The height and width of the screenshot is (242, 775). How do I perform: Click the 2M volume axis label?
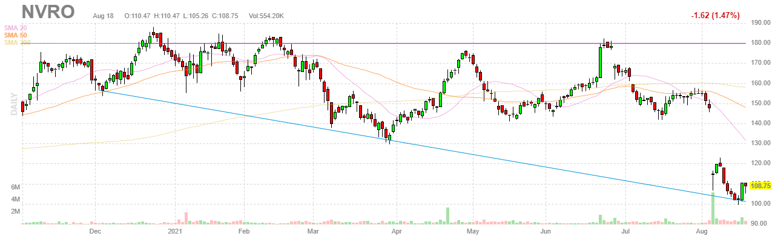click(16, 211)
